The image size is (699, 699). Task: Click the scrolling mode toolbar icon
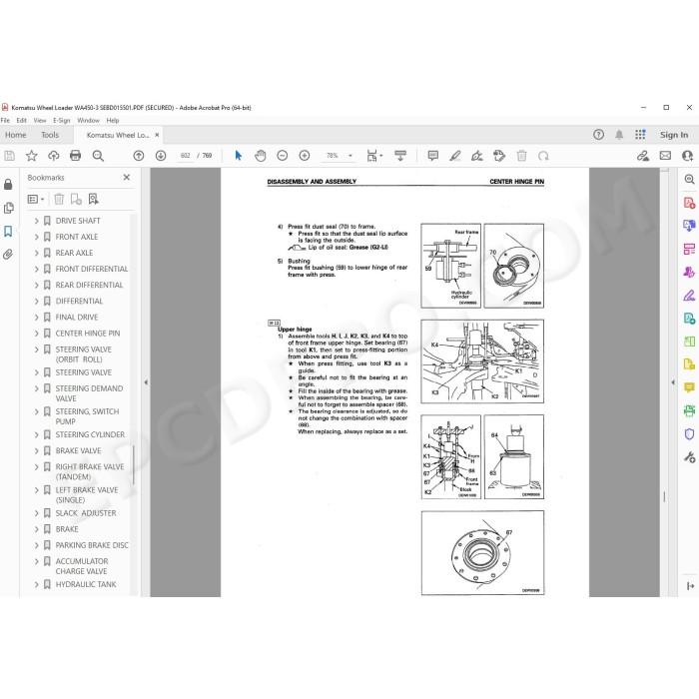coord(400,156)
